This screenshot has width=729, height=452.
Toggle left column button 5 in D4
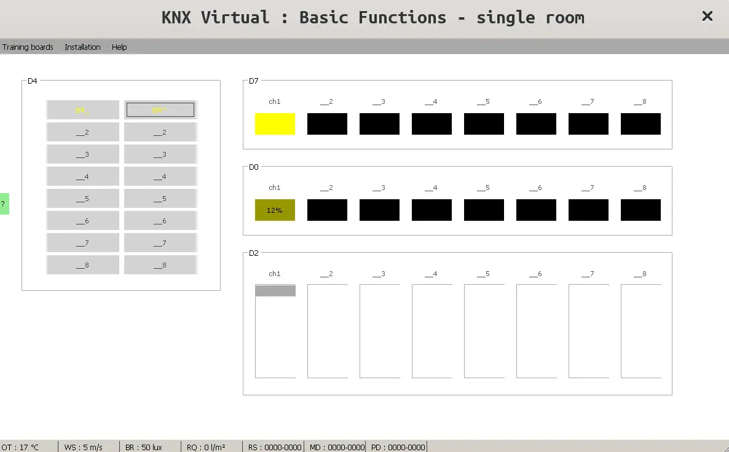pyautogui.click(x=82, y=199)
